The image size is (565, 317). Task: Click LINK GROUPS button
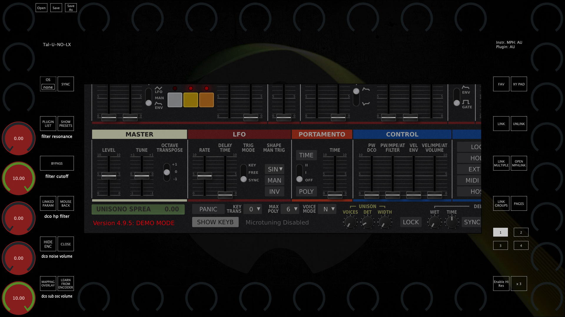[x=501, y=204]
